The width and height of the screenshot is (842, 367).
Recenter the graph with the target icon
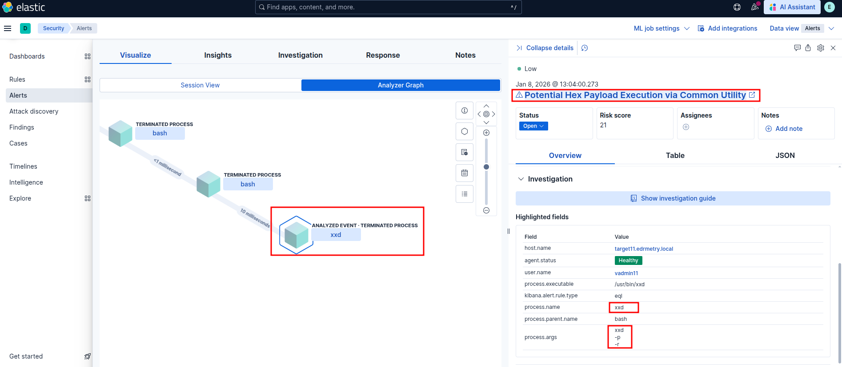tap(486, 114)
